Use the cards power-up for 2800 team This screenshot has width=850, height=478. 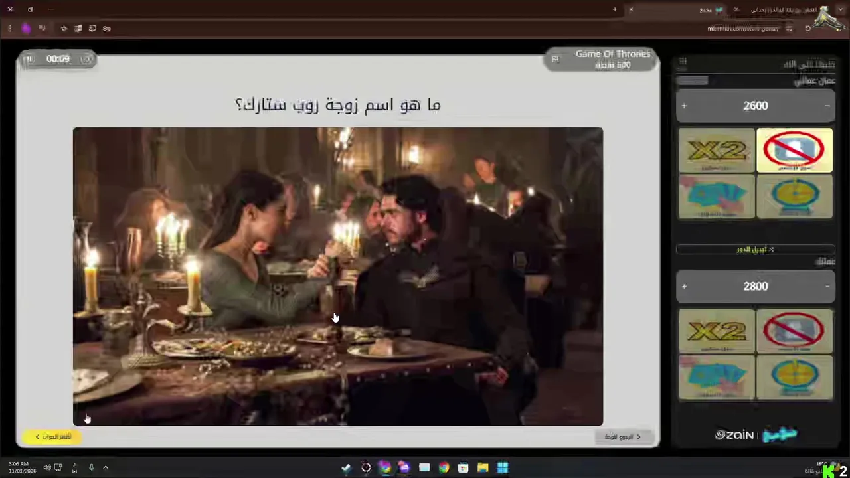point(717,377)
